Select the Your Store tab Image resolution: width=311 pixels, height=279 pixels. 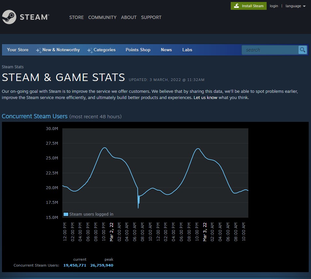(18, 50)
